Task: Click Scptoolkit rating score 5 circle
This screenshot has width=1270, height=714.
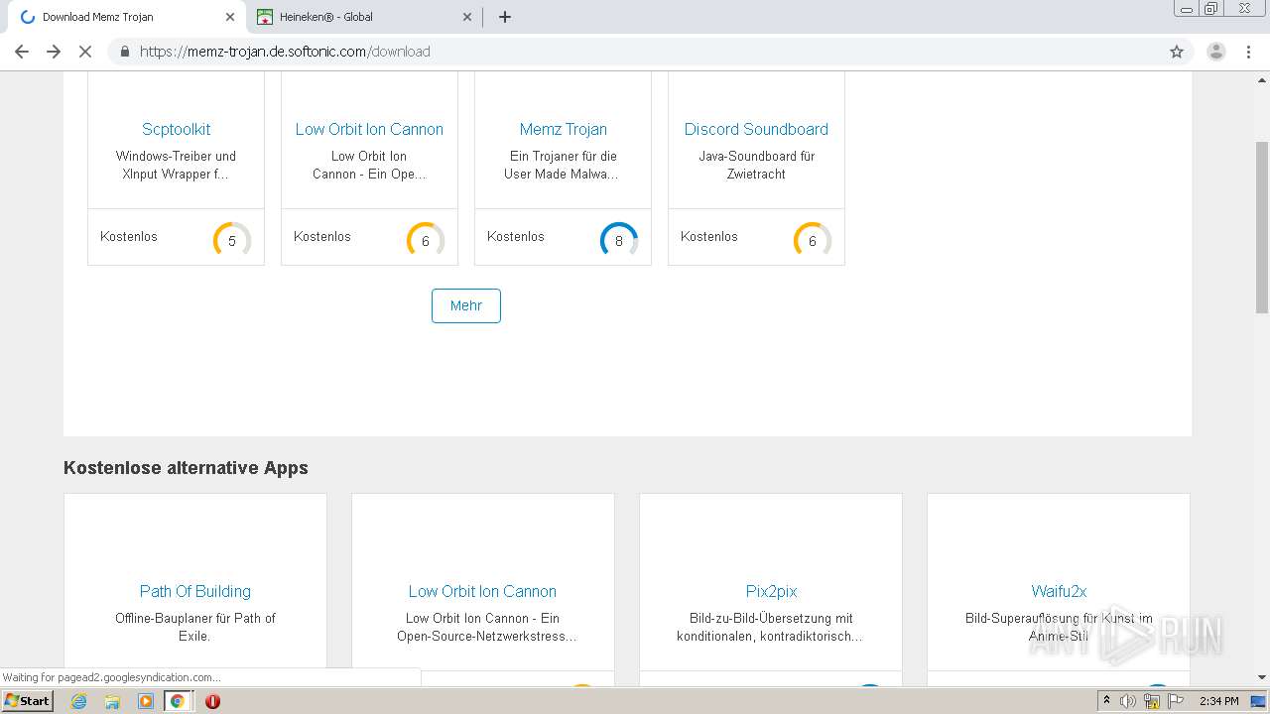Action: [232, 241]
